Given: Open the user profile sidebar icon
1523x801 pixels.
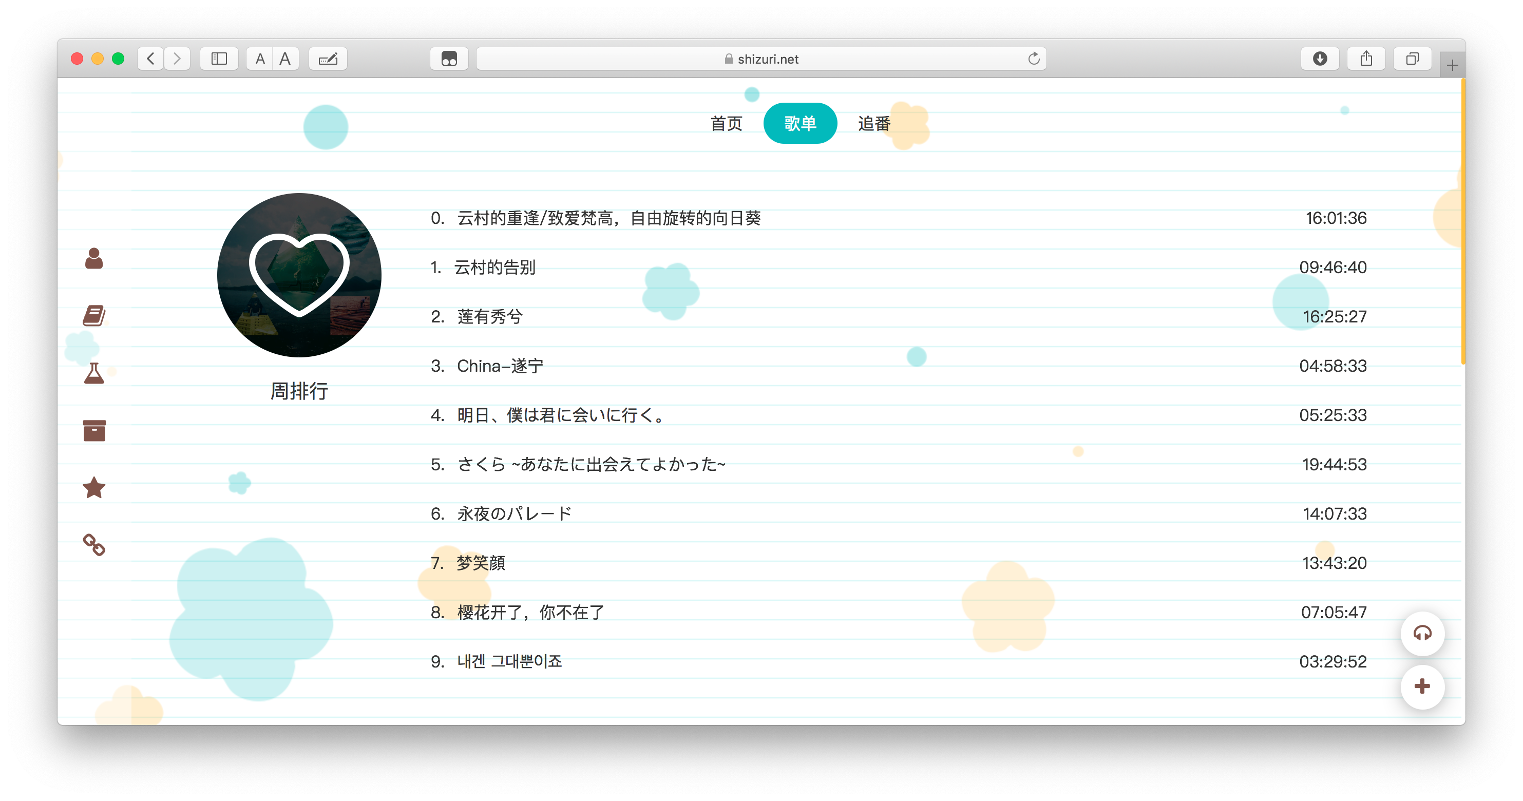Looking at the screenshot, I should click(x=94, y=258).
